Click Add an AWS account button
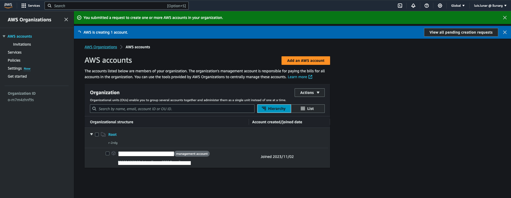The image size is (511, 198). (306, 61)
